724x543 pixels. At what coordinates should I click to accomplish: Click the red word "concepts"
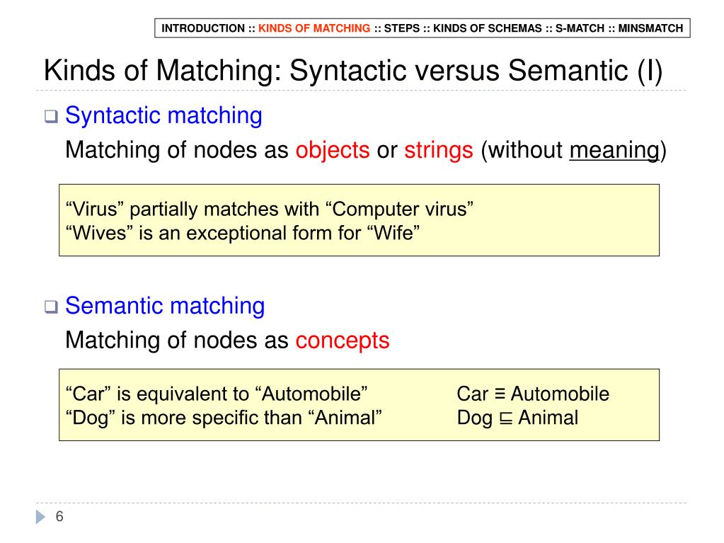343,341
